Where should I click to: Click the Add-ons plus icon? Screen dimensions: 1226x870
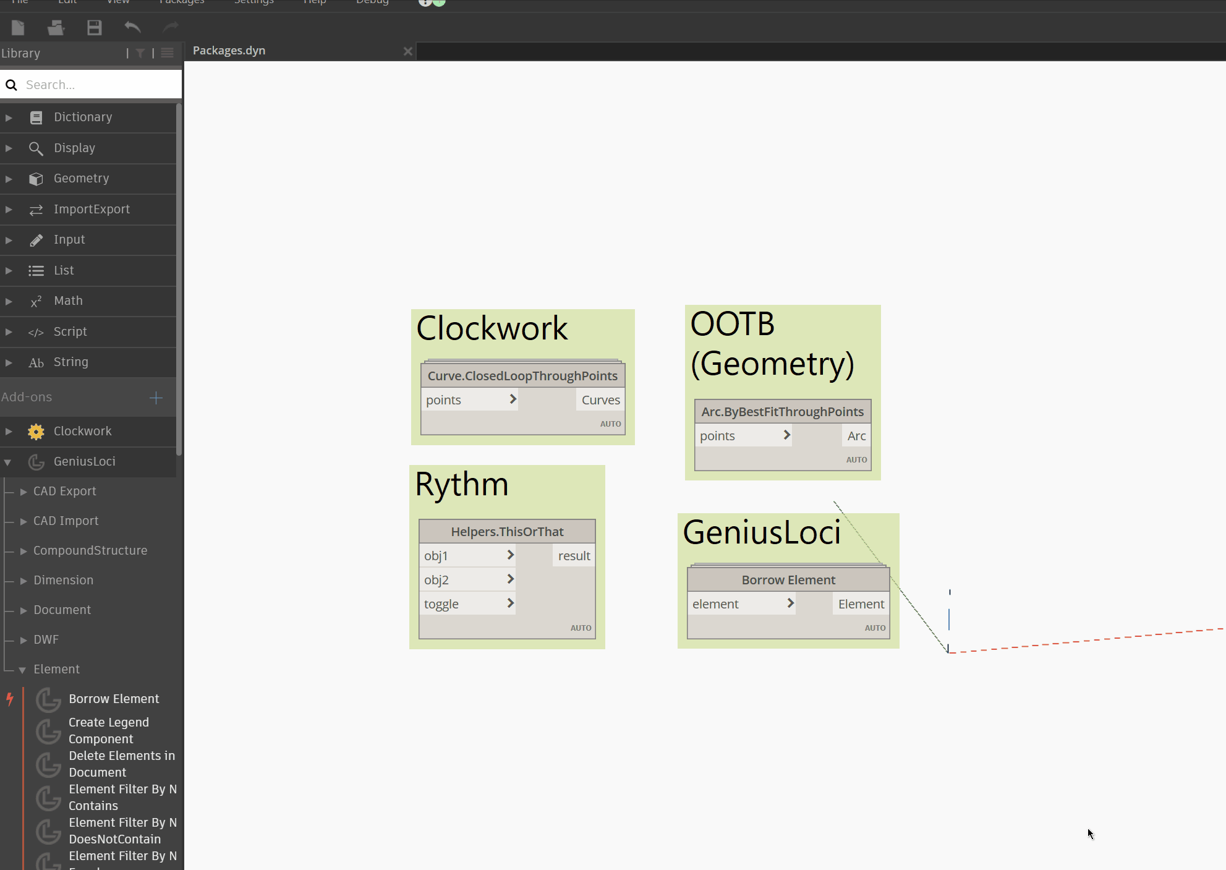pyautogui.click(x=156, y=398)
